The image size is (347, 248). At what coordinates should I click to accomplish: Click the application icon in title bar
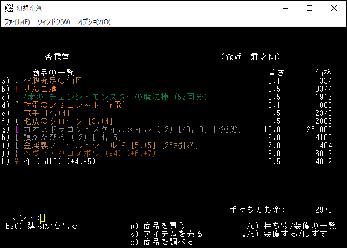pos(8,8)
